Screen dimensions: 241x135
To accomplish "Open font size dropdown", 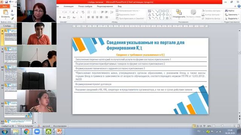I will point(70,12).
